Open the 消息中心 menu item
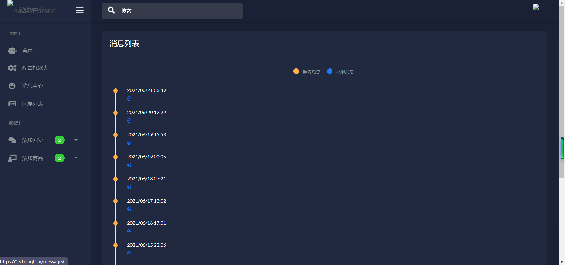 click(x=32, y=86)
